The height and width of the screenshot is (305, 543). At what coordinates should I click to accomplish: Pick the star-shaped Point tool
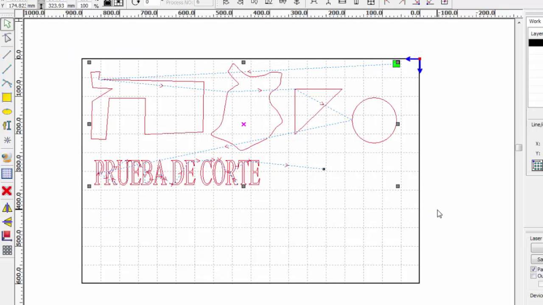click(7, 140)
